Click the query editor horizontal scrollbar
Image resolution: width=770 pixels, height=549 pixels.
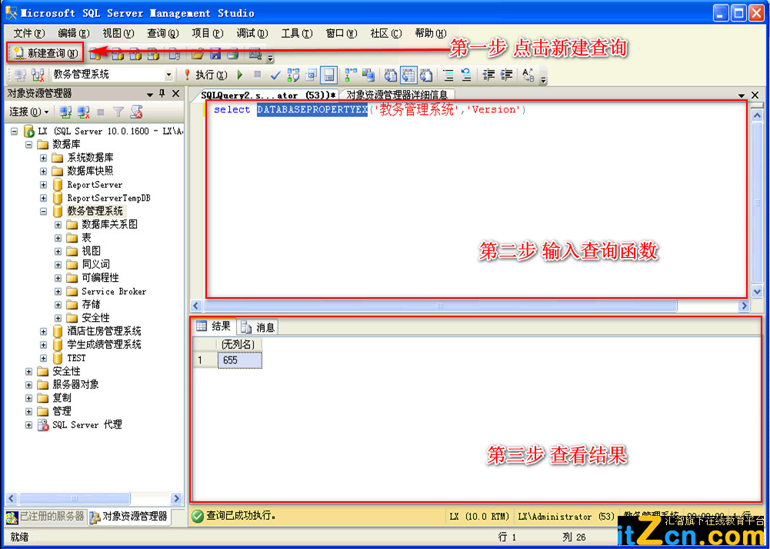(440, 306)
